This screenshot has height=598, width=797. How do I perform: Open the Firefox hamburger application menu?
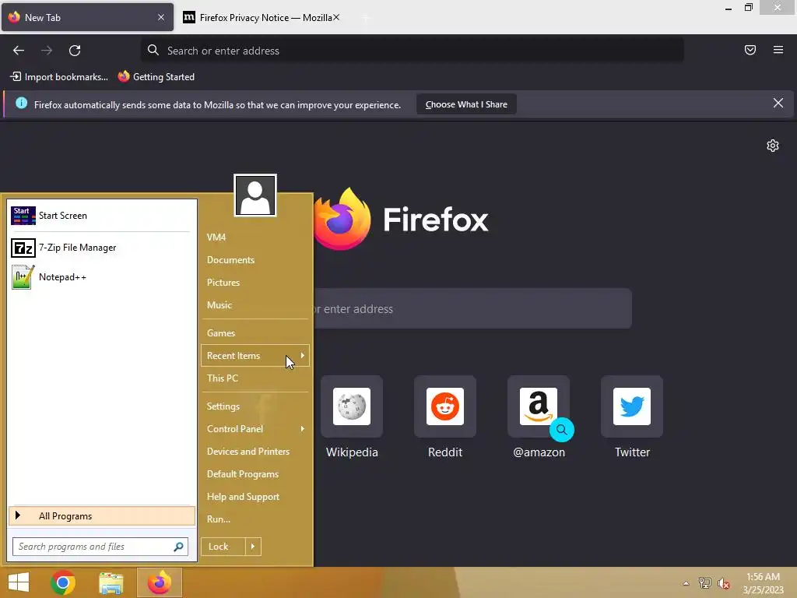tap(778, 50)
